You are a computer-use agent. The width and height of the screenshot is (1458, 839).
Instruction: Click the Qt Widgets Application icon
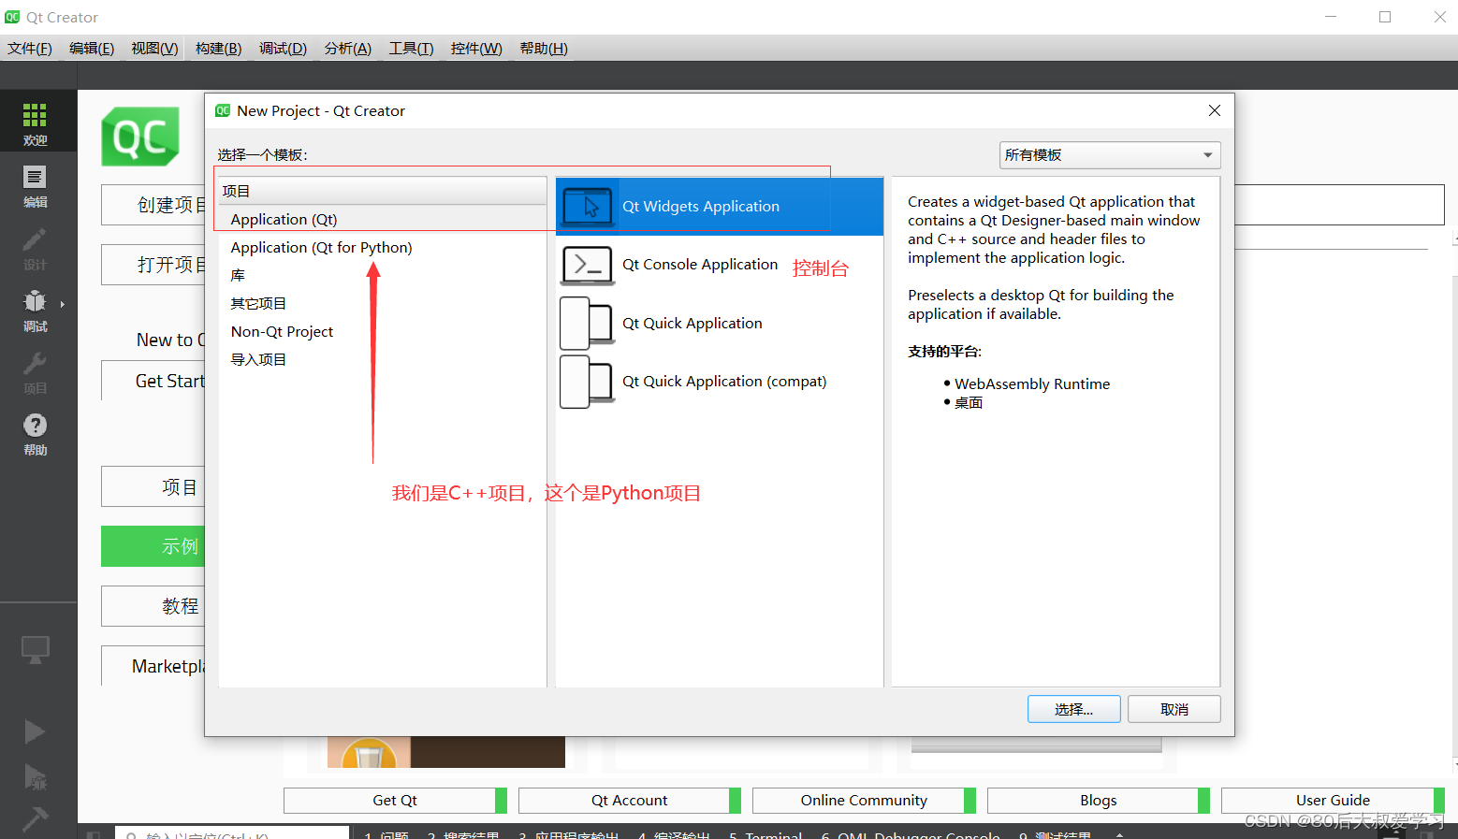coord(587,207)
